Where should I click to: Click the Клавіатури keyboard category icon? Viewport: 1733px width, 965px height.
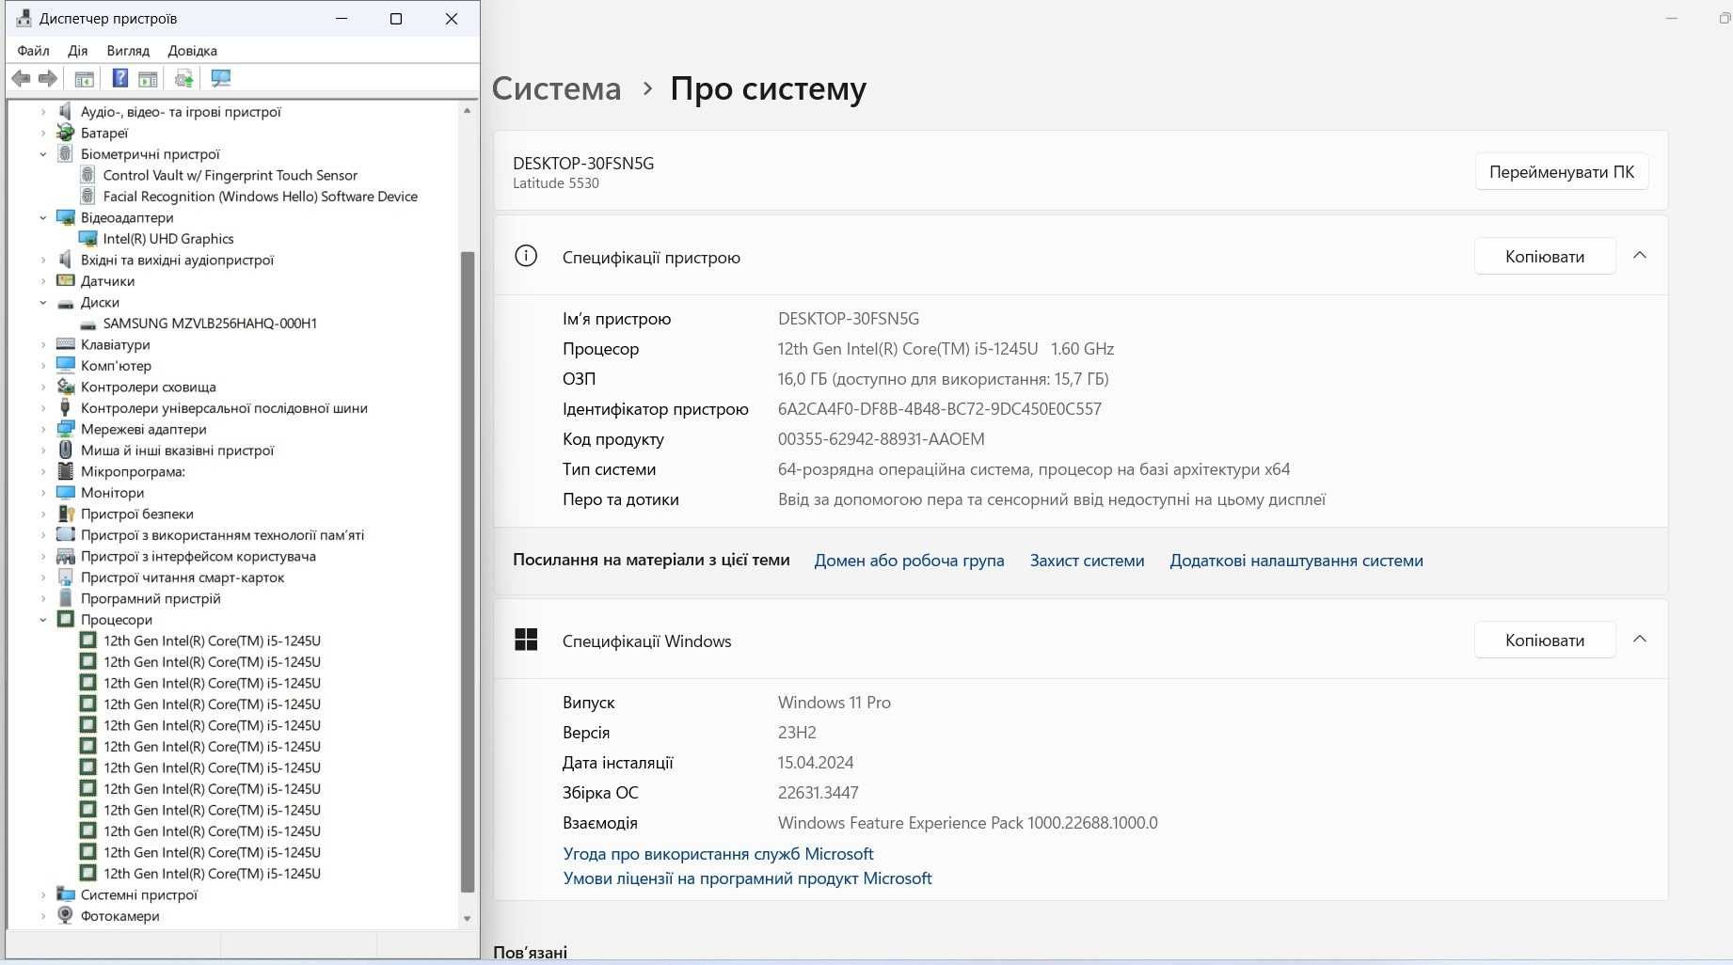[66, 344]
